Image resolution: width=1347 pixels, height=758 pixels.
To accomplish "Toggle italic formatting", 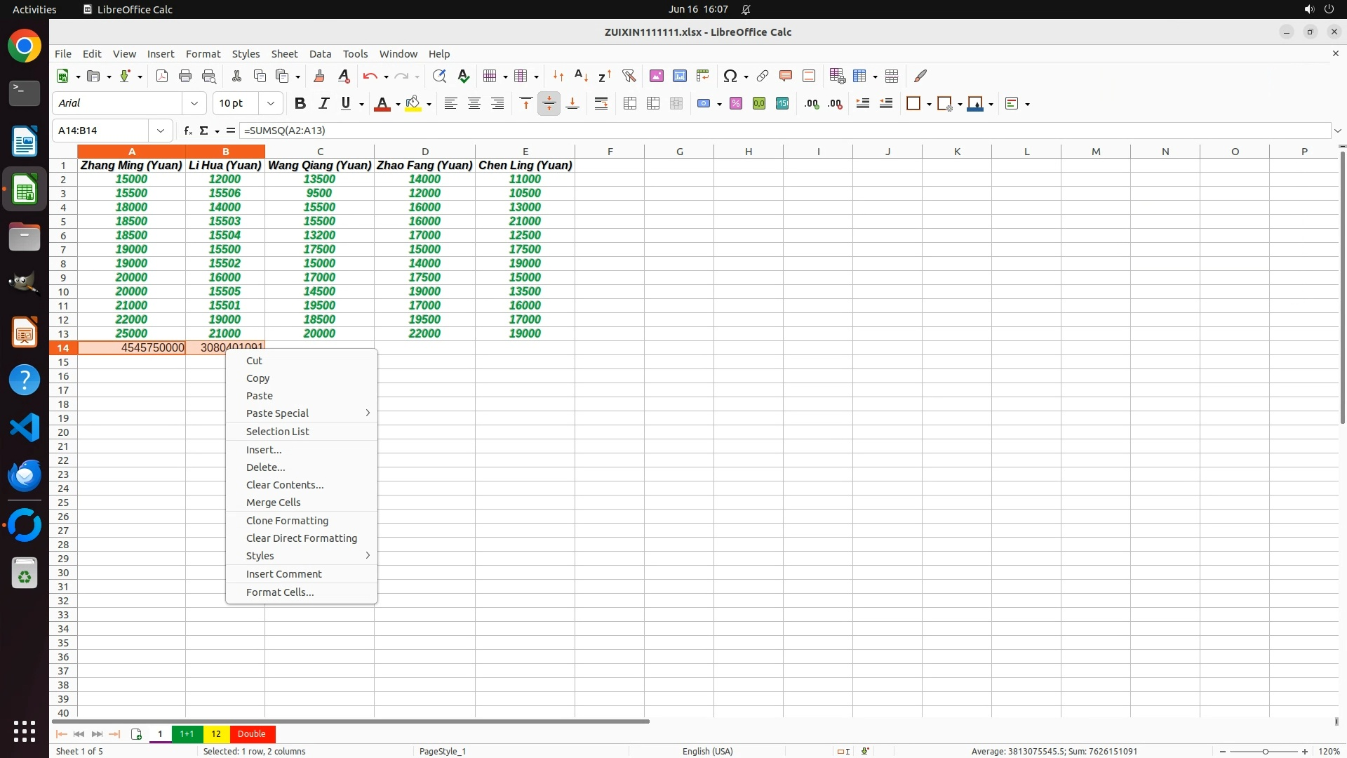I will tap(323, 103).
